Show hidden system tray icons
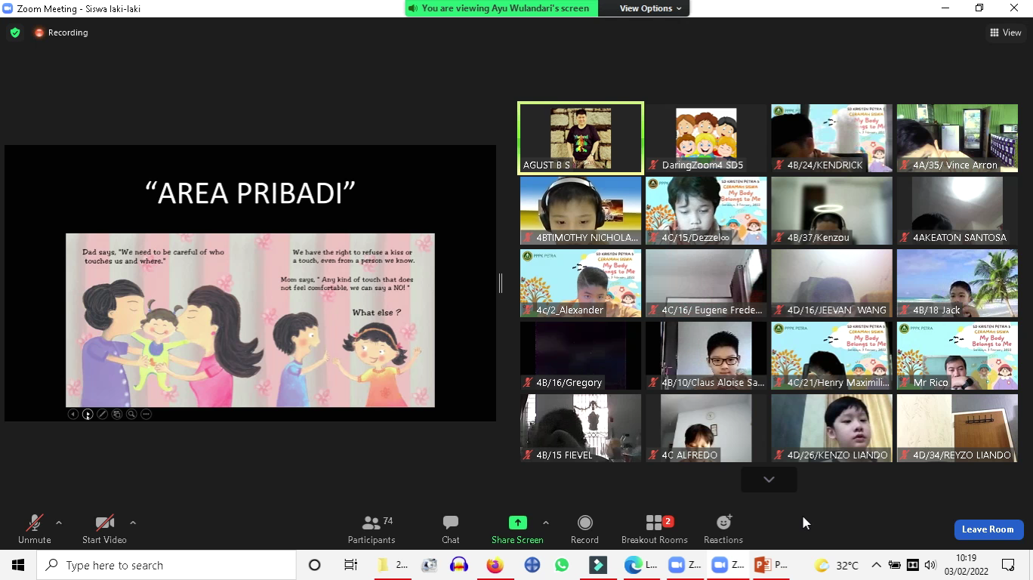The height and width of the screenshot is (580, 1033). point(876,565)
